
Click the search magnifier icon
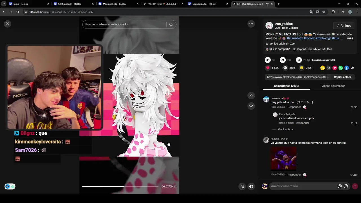171,25
